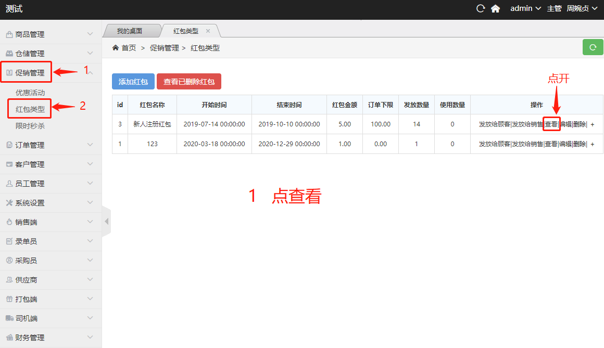Switch to 我的桌面 tab
Viewport: 604px width, 348px height.
pos(129,31)
